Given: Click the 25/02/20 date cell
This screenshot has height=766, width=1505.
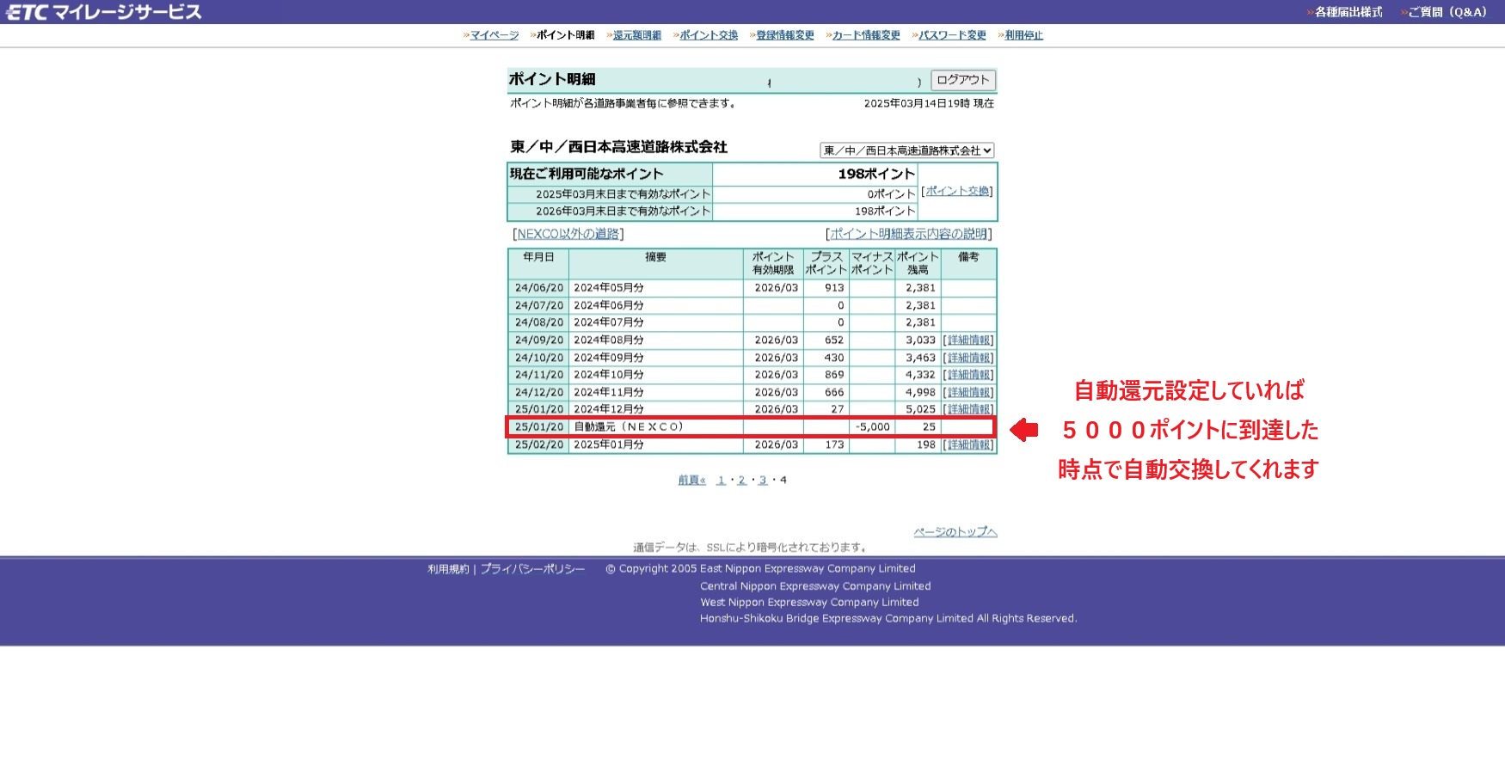Looking at the screenshot, I should point(539,444).
